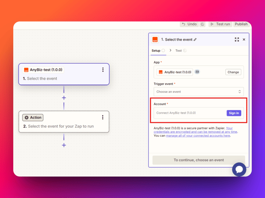Close the Select the event panel
The height and width of the screenshot is (198, 265).
244,40
